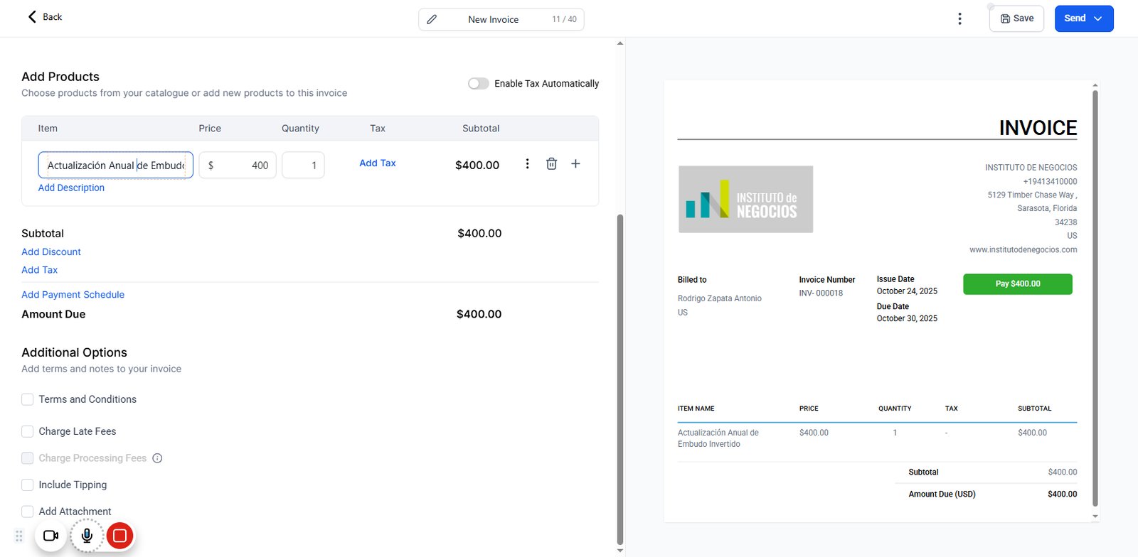1138x557 pixels.
Task: Click the Amount Due (USD) label in preview
Action: [942, 494]
